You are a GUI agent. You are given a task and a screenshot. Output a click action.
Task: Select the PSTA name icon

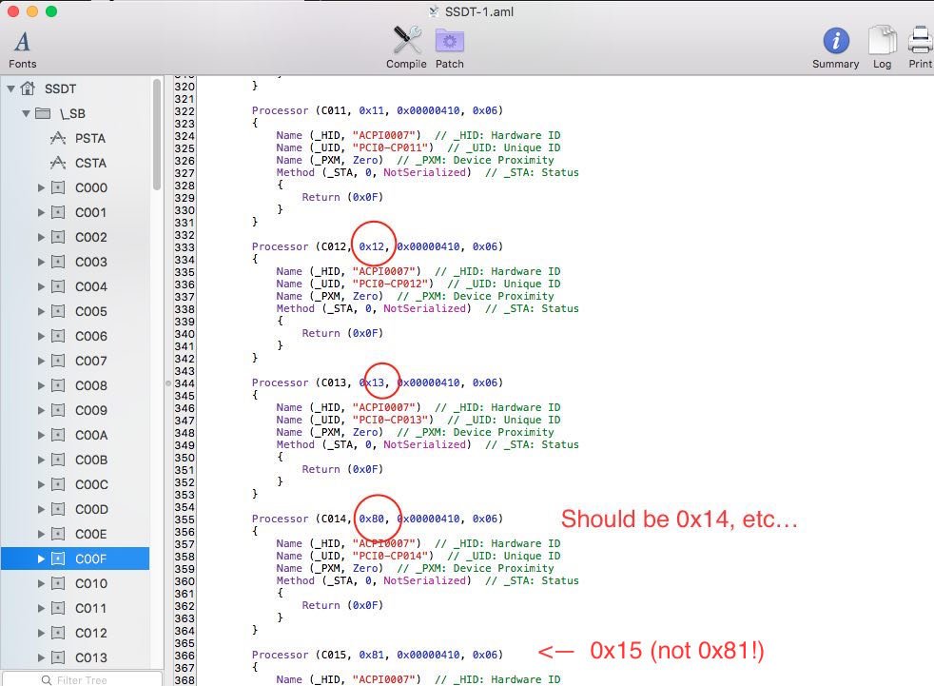(x=58, y=138)
